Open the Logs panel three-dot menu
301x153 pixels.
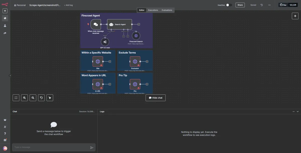tap(293, 111)
